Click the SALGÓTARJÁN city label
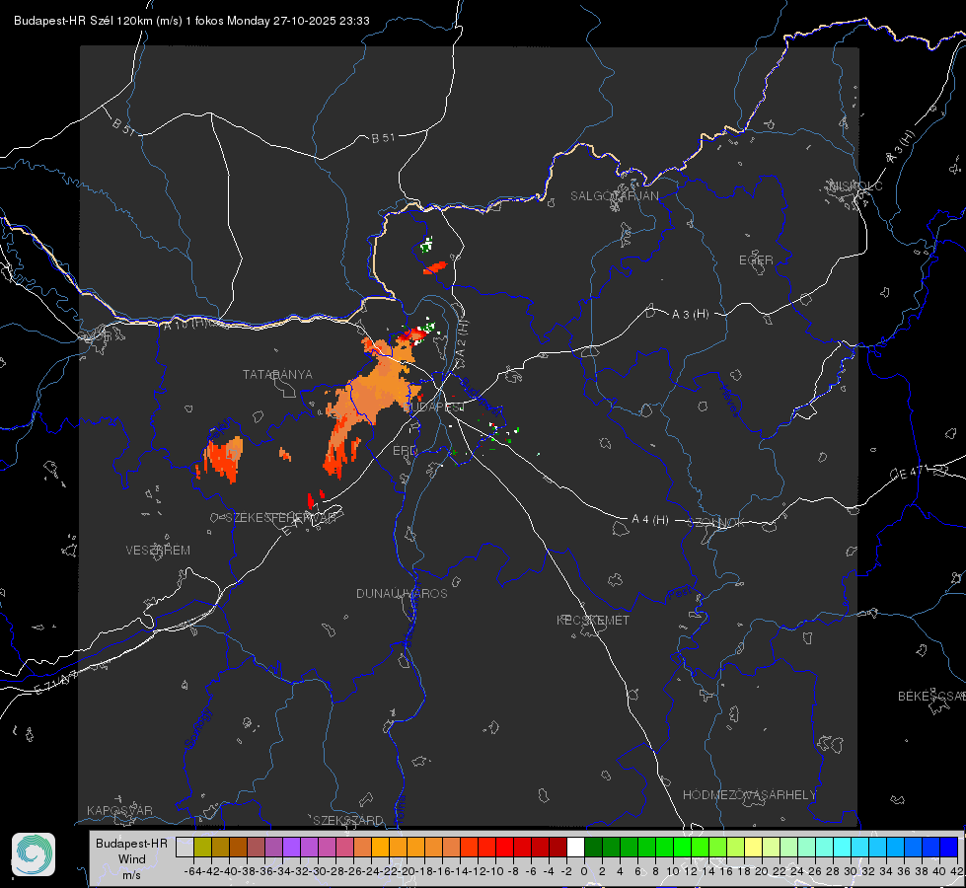The width and height of the screenshot is (966, 888). (x=614, y=196)
